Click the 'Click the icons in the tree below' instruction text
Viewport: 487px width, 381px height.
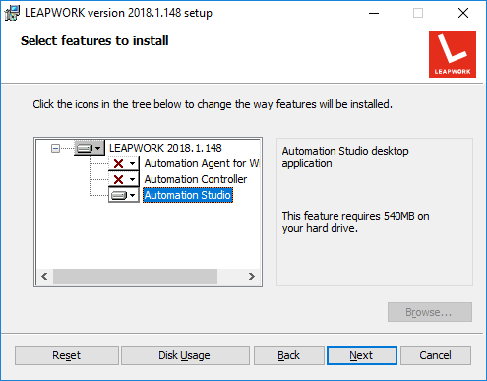click(x=213, y=104)
